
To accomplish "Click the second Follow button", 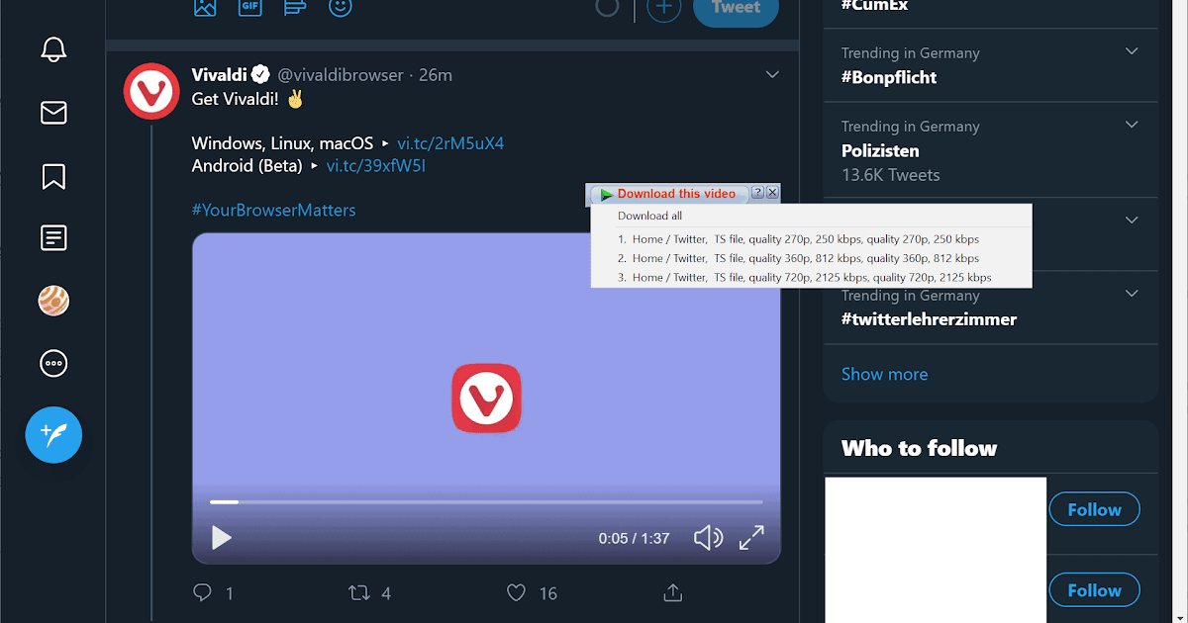I will [1094, 590].
